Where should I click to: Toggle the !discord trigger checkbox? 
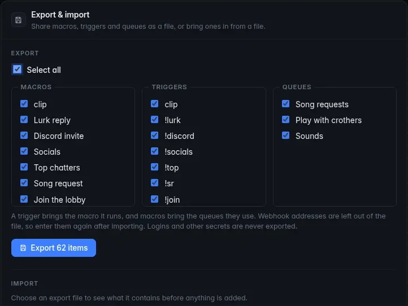point(155,135)
